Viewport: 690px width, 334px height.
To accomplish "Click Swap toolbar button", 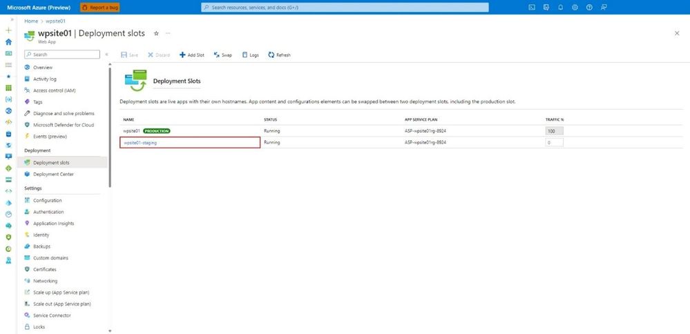I will pyautogui.click(x=222, y=55).
